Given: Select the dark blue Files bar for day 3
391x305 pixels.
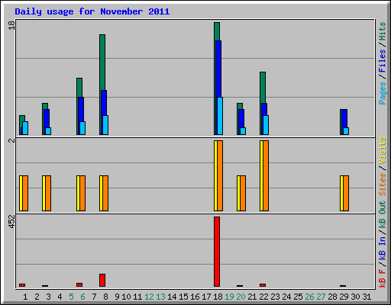Looking at the screenshot, I should 47,118.
